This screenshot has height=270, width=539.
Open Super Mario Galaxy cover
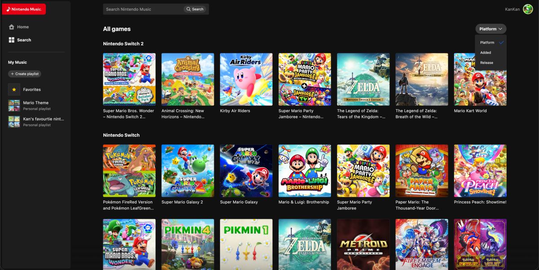coord(246,170)
